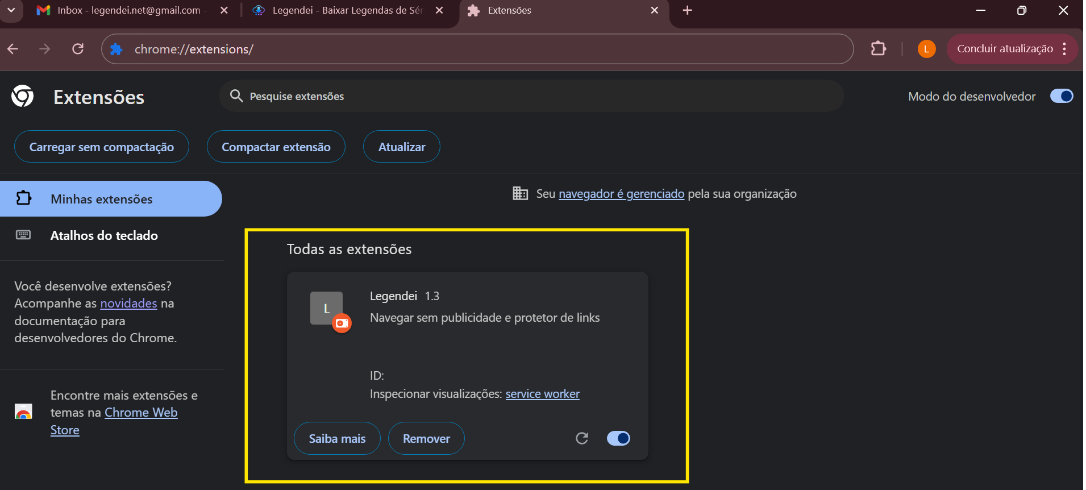Open the Extensions puzzle icon in toolbar

tap(878, 49)
